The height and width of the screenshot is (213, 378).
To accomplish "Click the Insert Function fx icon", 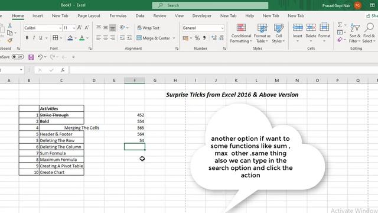I will coord(63,70).
